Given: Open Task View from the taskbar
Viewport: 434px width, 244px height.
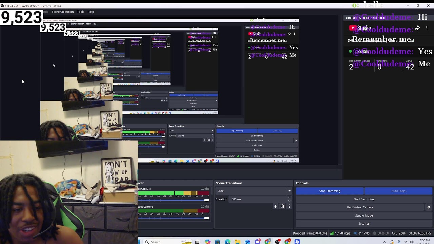Looking at the screenshot, I should (197, 242).
